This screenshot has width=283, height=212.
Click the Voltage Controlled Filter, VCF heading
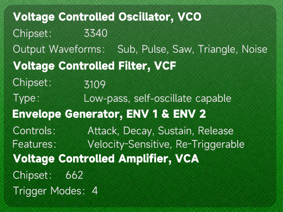(x=95, y=65)
